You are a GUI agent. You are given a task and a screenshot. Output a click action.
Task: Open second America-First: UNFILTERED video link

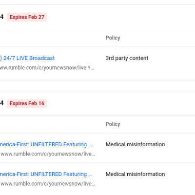[x=46, y=174]
